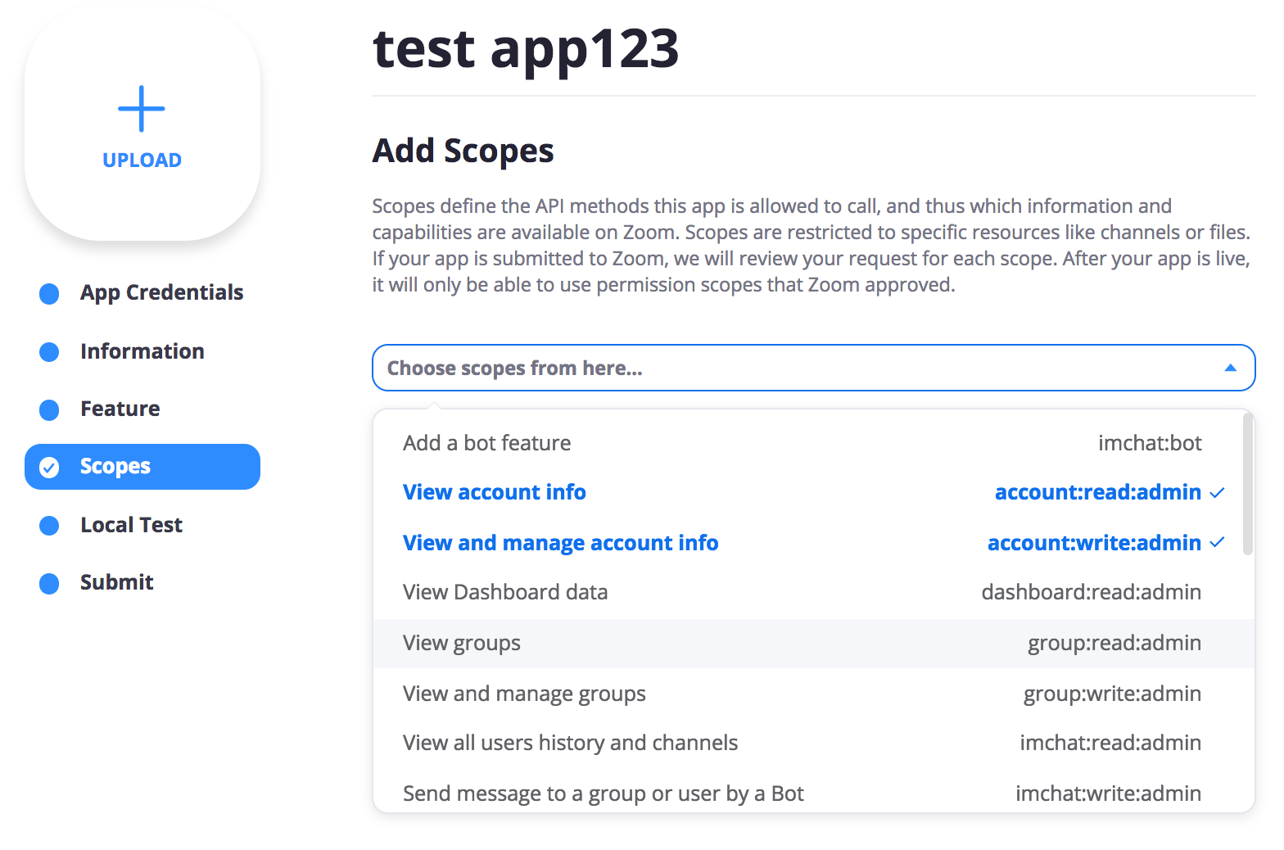Choose the Add a bot feature scope
The image size is (1284, 850).
[x=487, y=443]
